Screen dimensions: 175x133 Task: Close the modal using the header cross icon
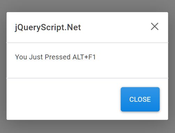click(154, 26)
